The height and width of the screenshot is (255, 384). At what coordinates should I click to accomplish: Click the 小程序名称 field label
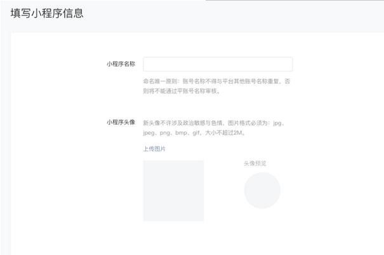pos(121,64)
